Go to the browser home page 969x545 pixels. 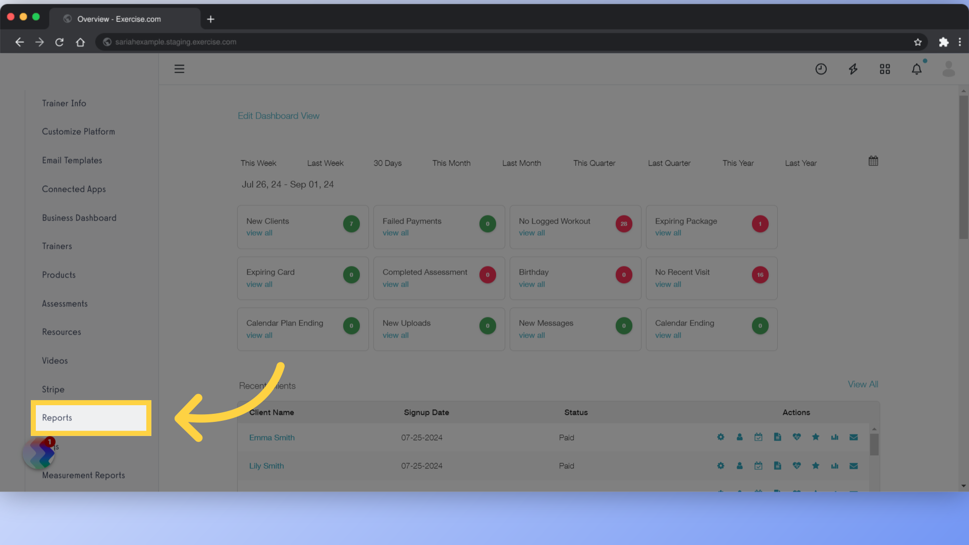coord(80,42)
